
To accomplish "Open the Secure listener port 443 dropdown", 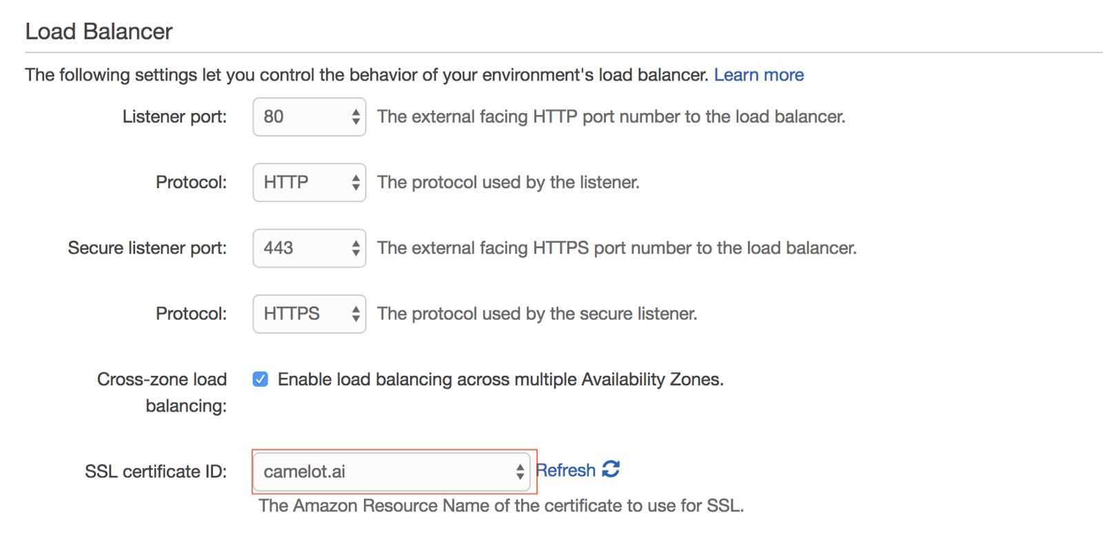I will pos(309,248).
